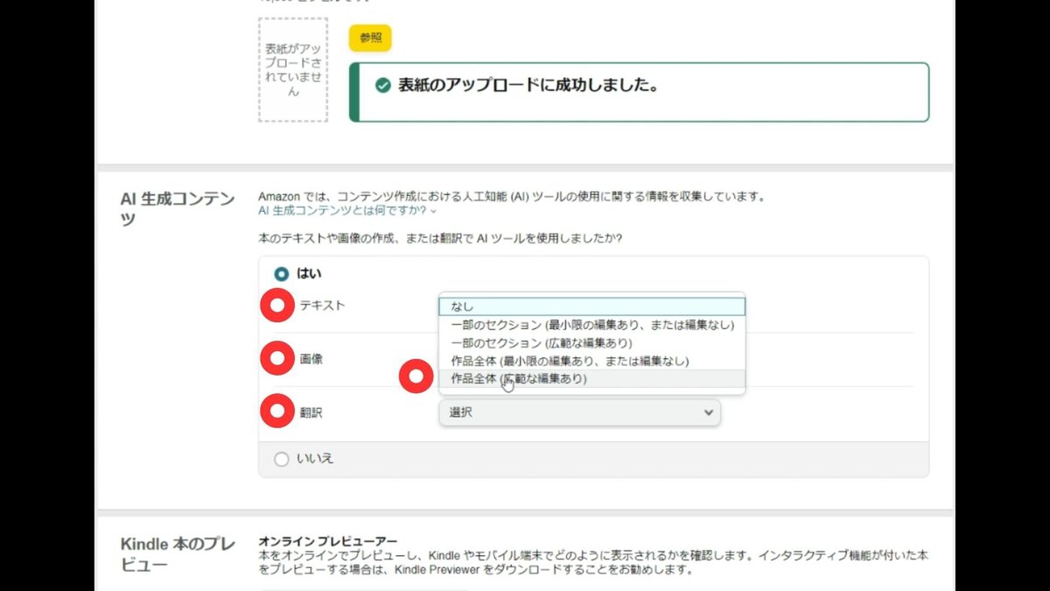1050x591 pixels.
Task: Select the はい radio button
Action: point(282,274)
